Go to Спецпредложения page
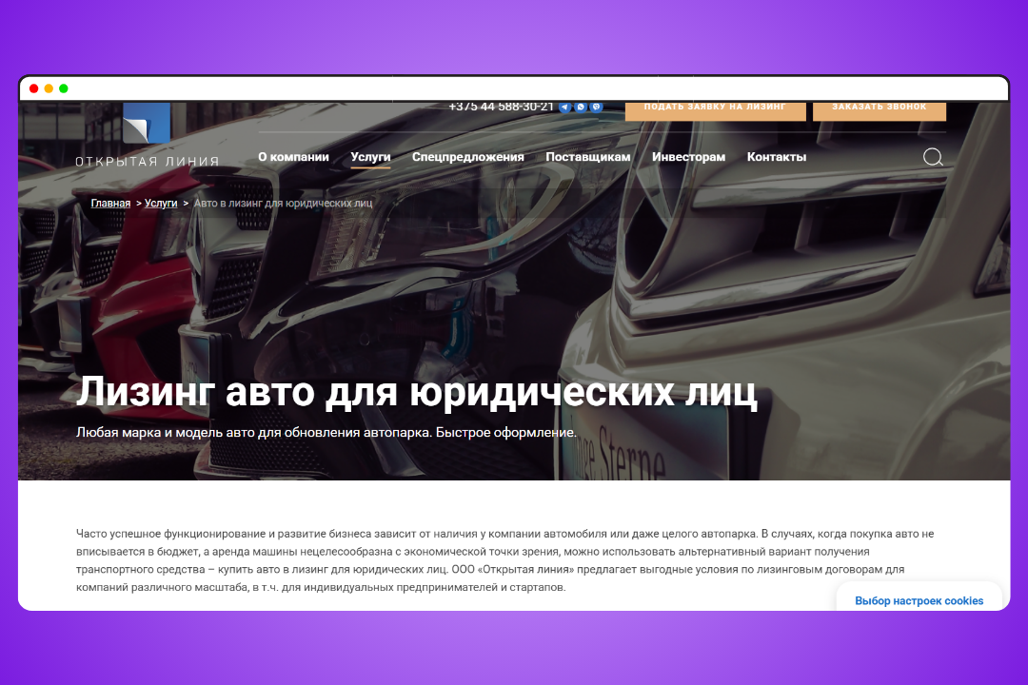The image size is (1028, 685). click(x=468, y=157)
